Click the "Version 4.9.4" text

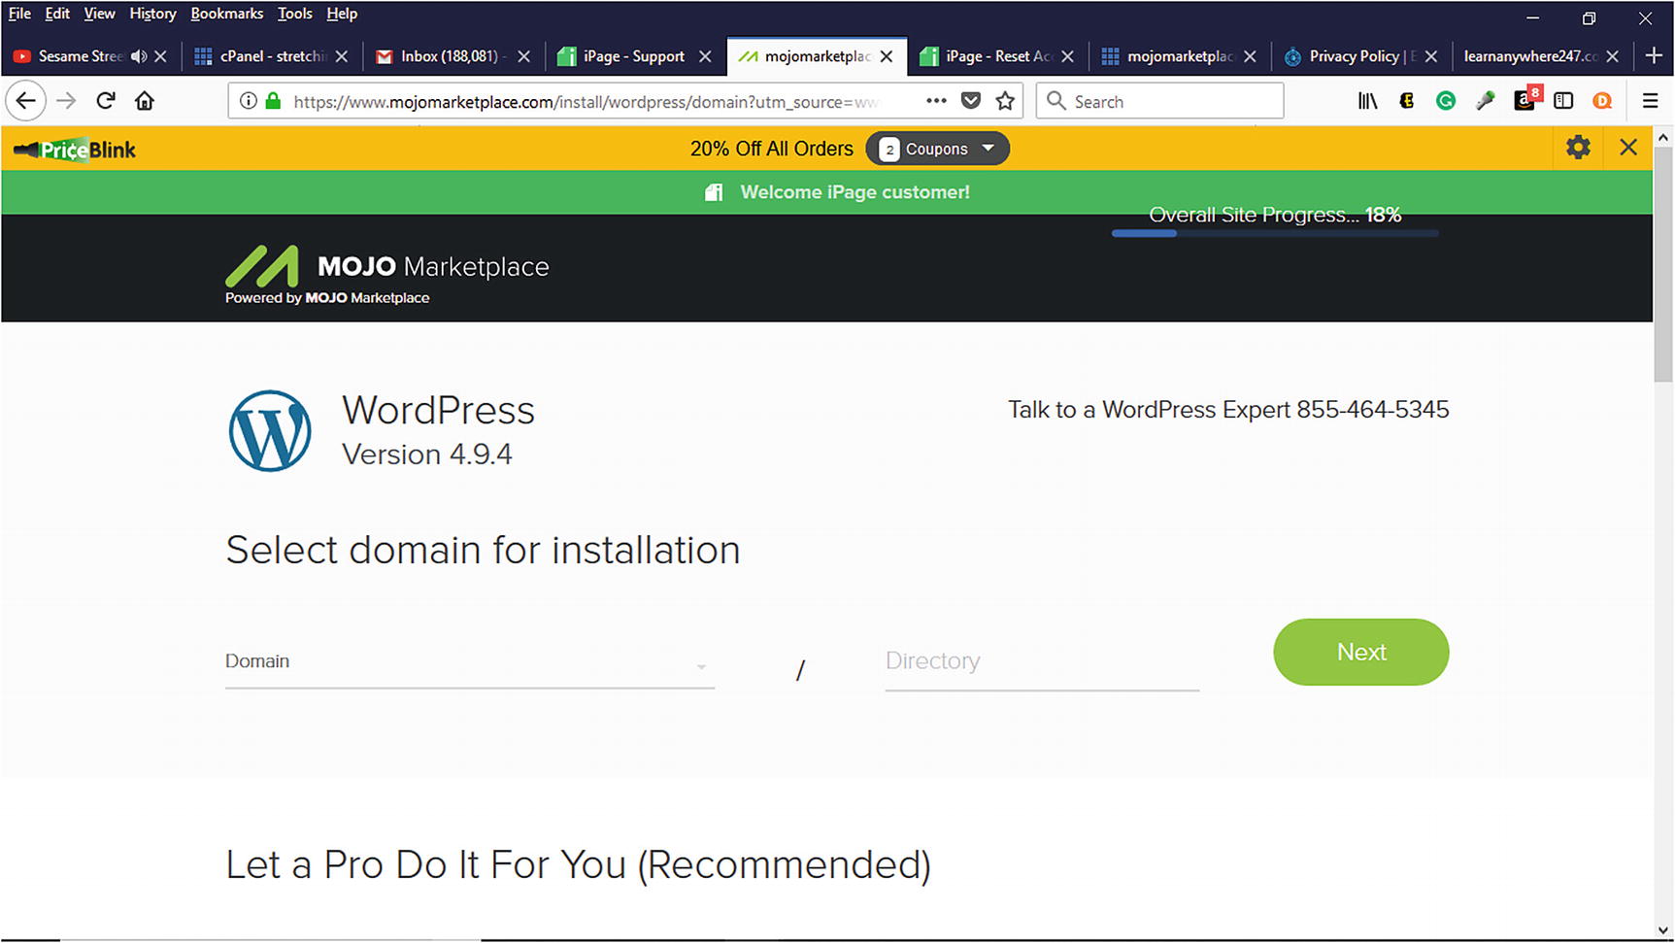(426, 455)
